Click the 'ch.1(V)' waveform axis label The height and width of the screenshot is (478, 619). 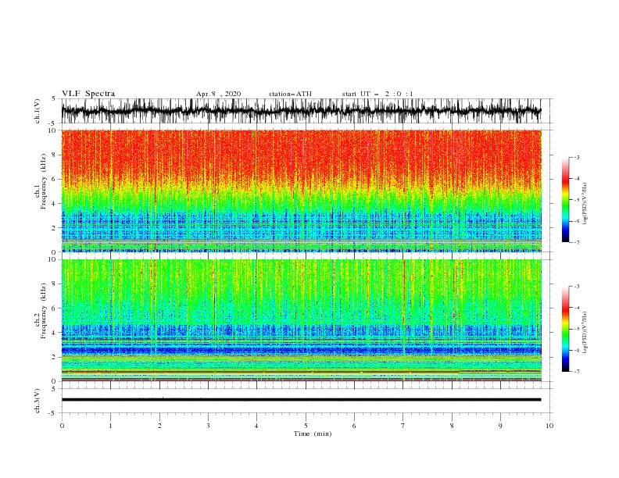click(38, 111)
